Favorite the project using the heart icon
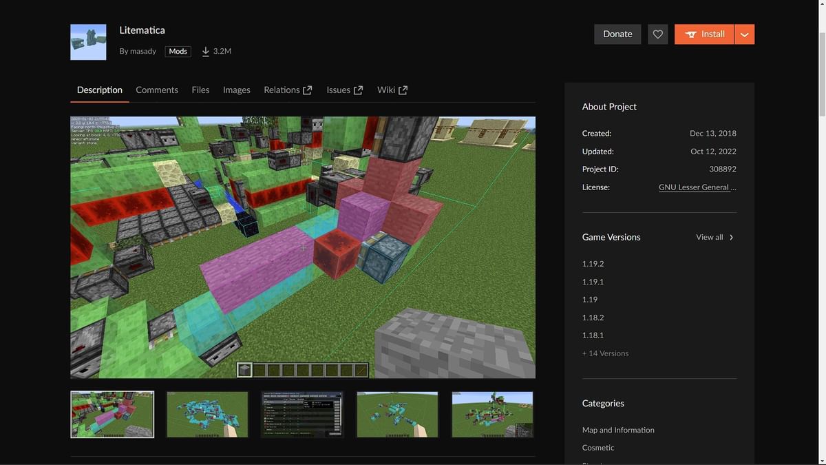The height and width of the screenshot is (465, 826). (657, 34)
